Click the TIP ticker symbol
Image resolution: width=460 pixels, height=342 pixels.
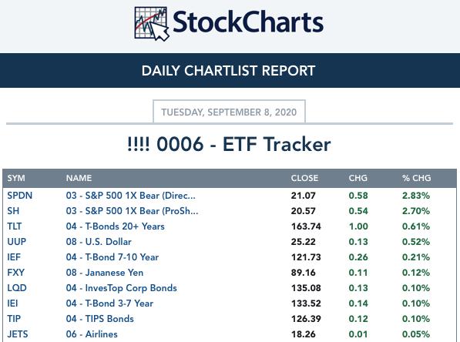point(14,319)
